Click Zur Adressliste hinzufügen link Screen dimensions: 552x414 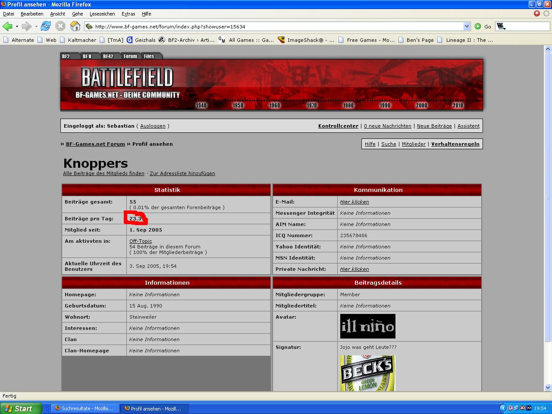point(182,173)
